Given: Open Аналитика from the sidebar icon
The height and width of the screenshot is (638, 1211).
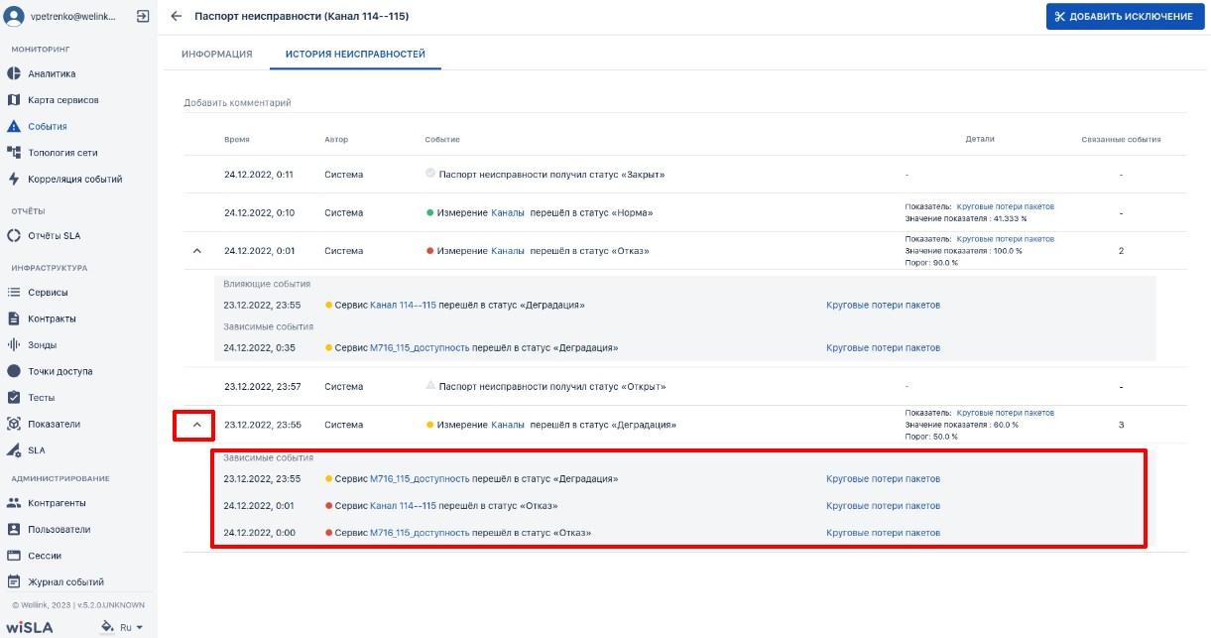Looking at the screenshot, I should click(x=14, y=73).
